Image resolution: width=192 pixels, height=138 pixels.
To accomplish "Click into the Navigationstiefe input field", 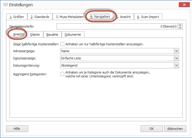I will 117,26.
